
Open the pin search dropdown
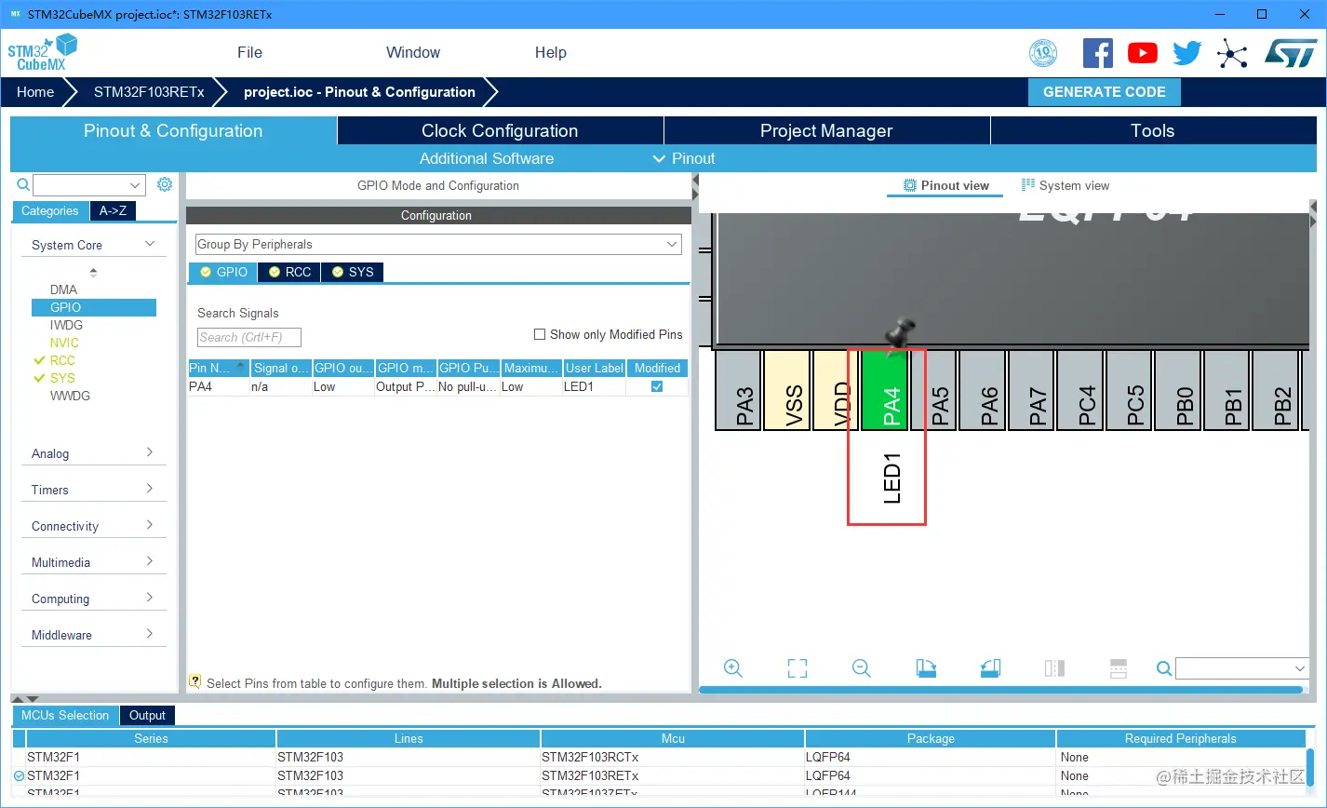1301,668
